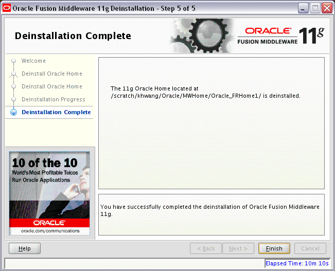Click the status bar message field

pyautogui.click(x=135, y=263)
